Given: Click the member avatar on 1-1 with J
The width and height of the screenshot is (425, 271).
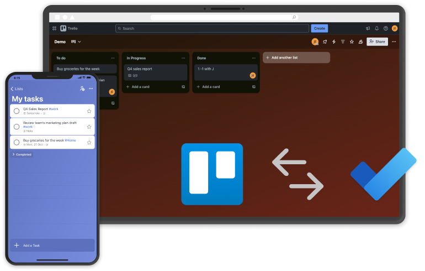Looking at the screenshot, I should pyautogui.click(x=253, y=75).
